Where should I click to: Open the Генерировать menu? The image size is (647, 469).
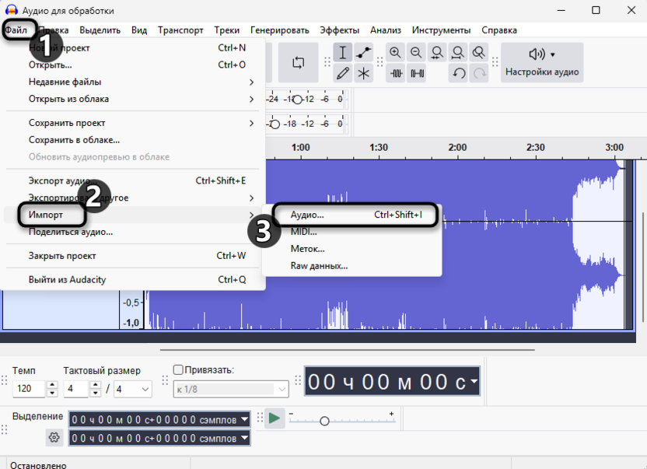pos(279,30)
